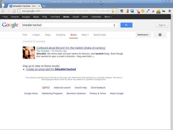Open the Evernote elephant extension
Image resolution: width=173 pixels, height=130 pixels.
pos(122,11)
